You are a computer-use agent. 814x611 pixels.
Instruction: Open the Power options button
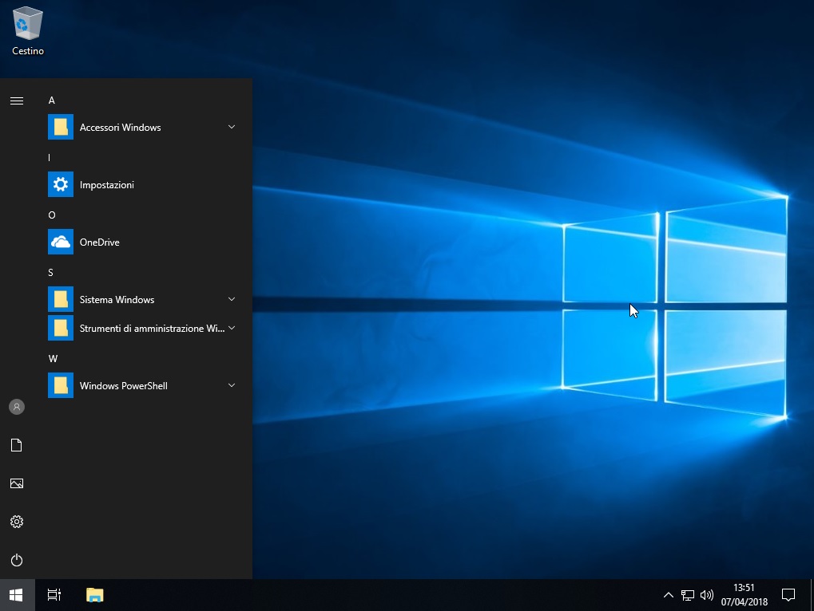(17, 560)
